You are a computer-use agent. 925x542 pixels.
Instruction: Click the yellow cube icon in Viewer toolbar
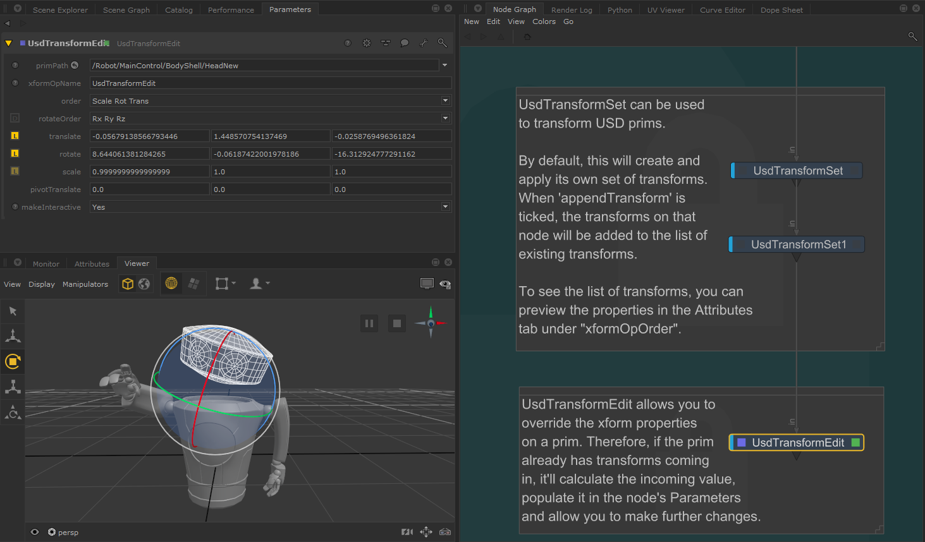coord(128,284)
